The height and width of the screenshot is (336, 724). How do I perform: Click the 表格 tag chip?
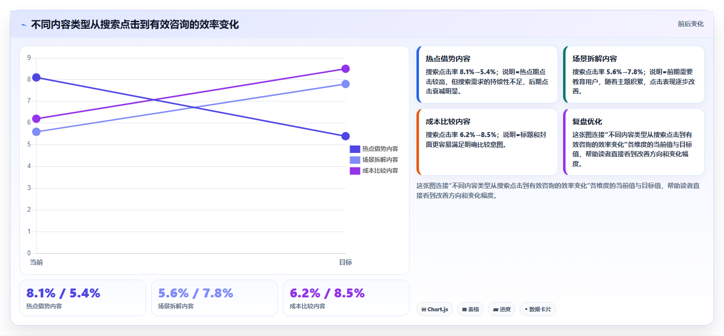(x=470, y=309)
